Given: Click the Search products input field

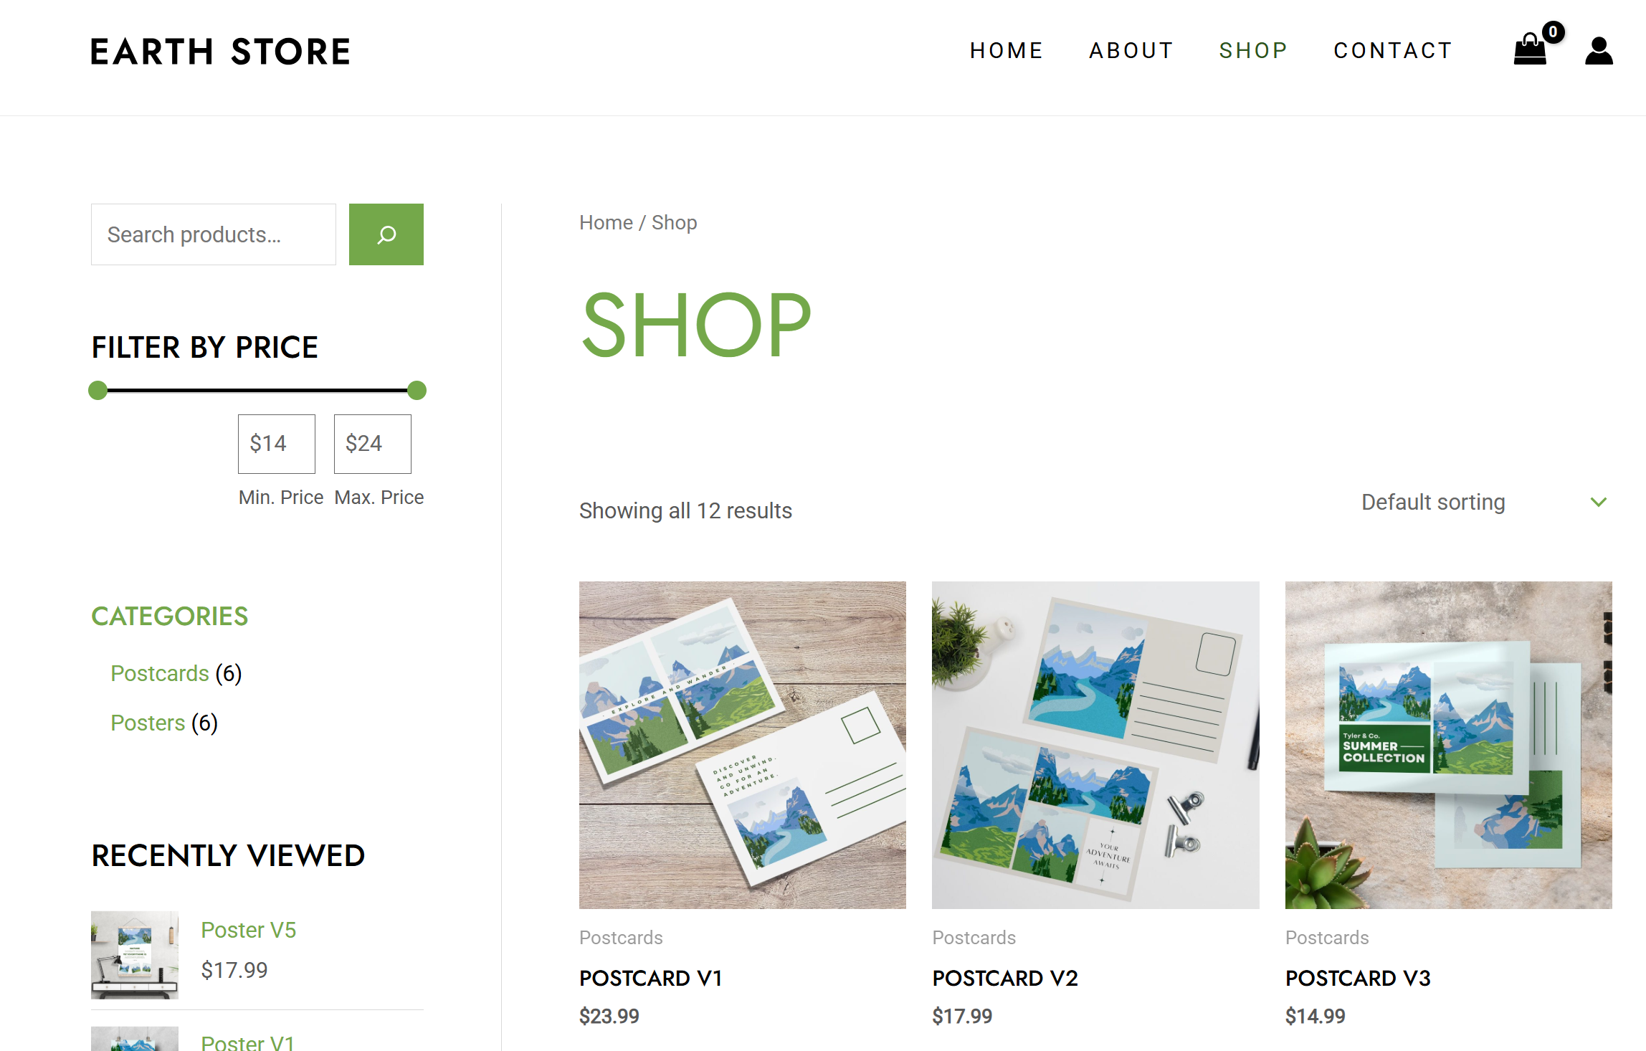Looking at the screenshot, I should [214, 234].
